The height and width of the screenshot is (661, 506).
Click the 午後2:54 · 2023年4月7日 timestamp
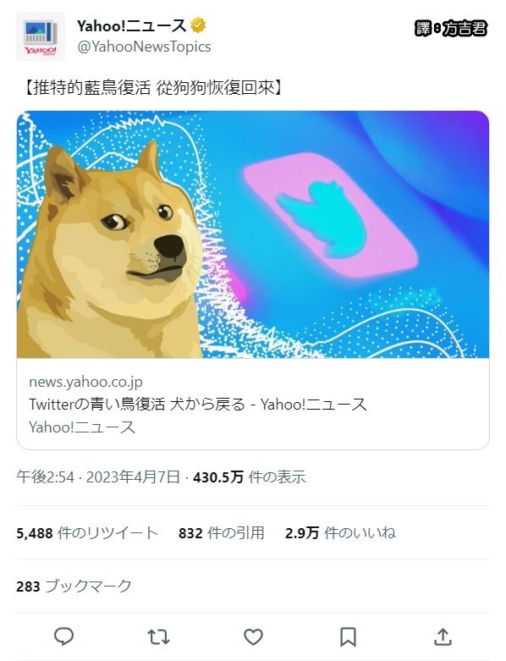click(98, 477)
